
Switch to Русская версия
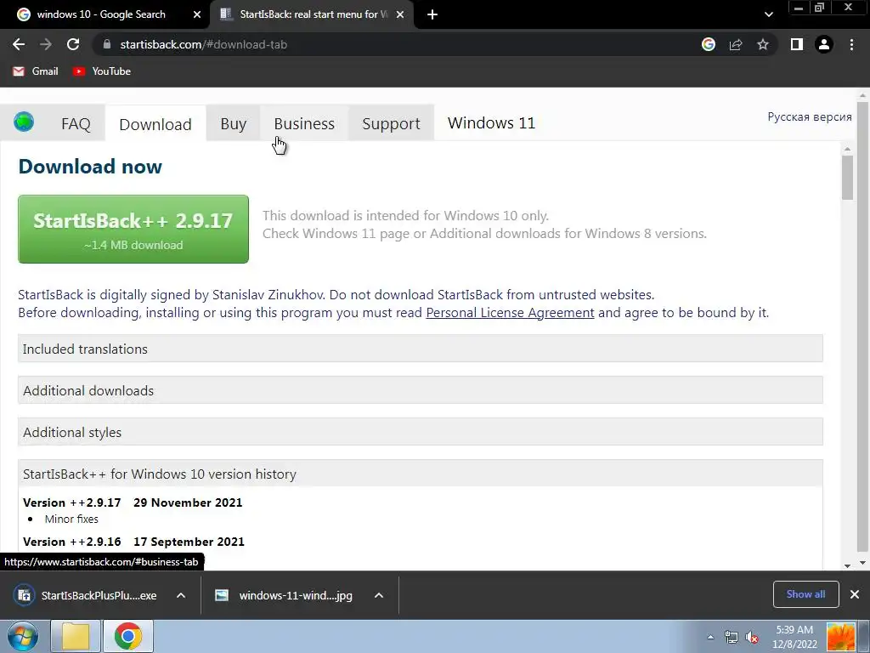tap(810, 116)
